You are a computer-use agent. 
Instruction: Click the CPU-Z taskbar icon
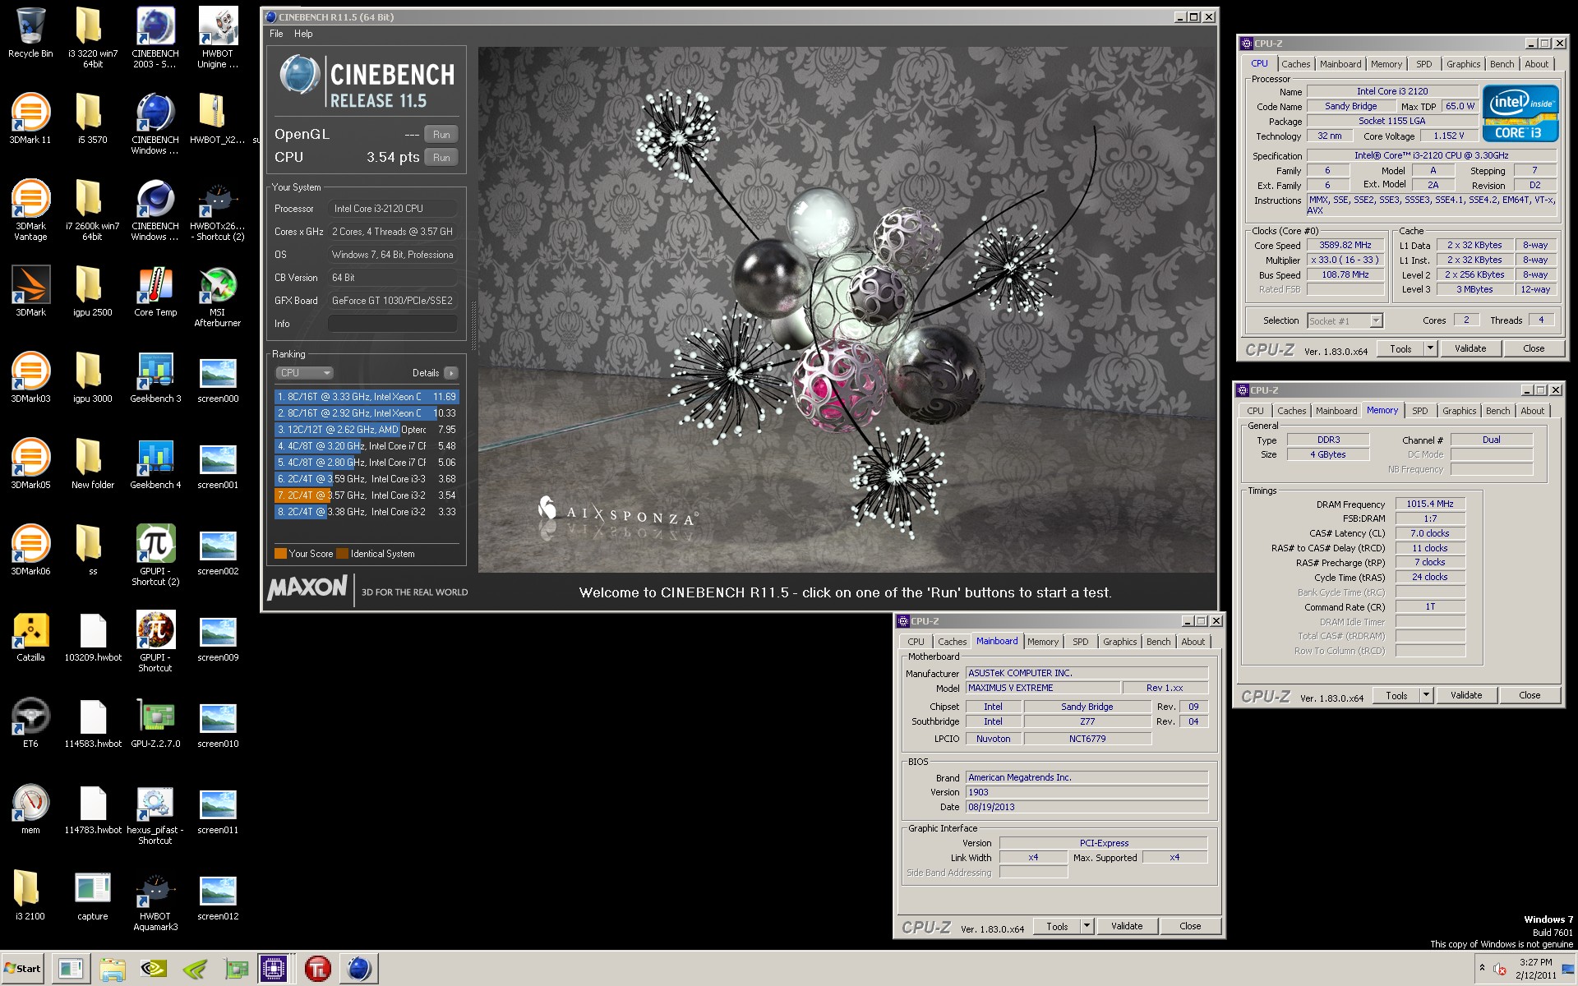273,969
